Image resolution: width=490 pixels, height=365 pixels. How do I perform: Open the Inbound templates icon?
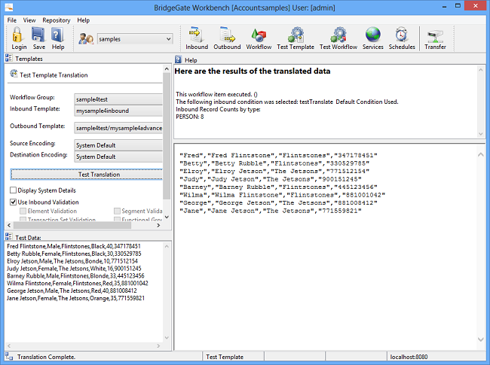pos(196,35)
